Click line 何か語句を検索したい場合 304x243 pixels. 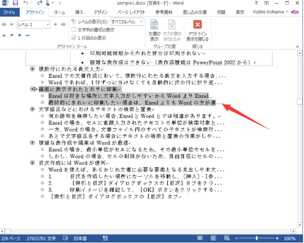134,116
